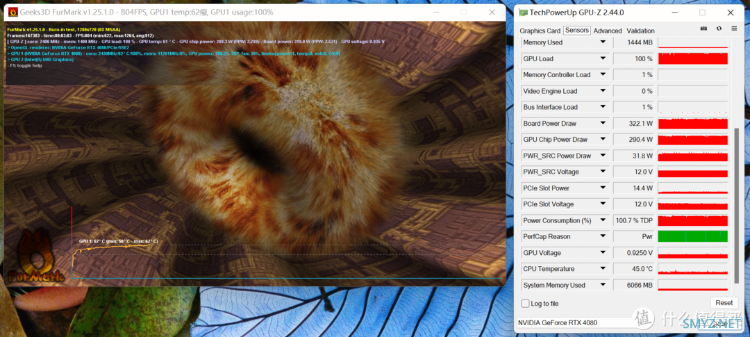750x337 pixels.
Task: Expand the PerfCap Reason dropdown
Action: point(603,236)
